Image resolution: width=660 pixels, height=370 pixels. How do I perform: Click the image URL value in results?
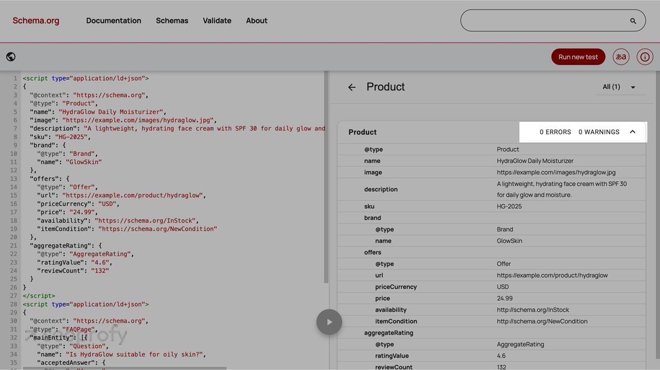coord(556,173)
